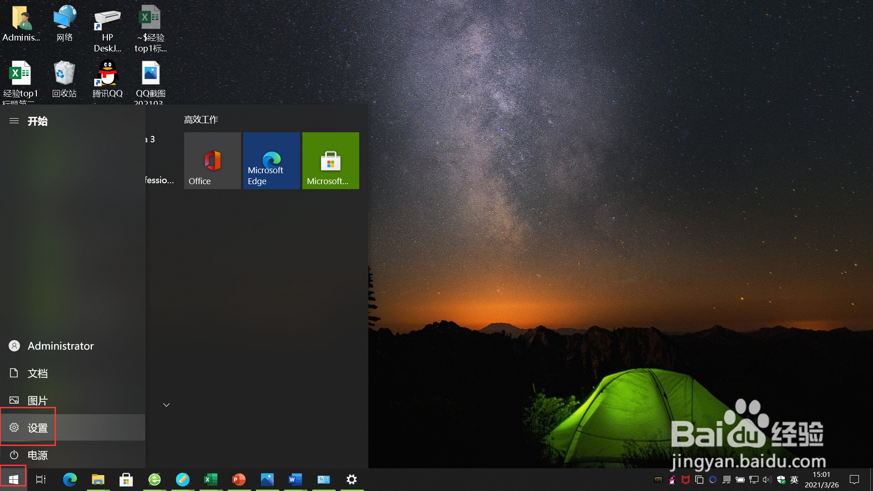Select the ~$经验top1 Excel temp file
The height and width of the screenshot is (491, 873).
[x=151, y=29]
